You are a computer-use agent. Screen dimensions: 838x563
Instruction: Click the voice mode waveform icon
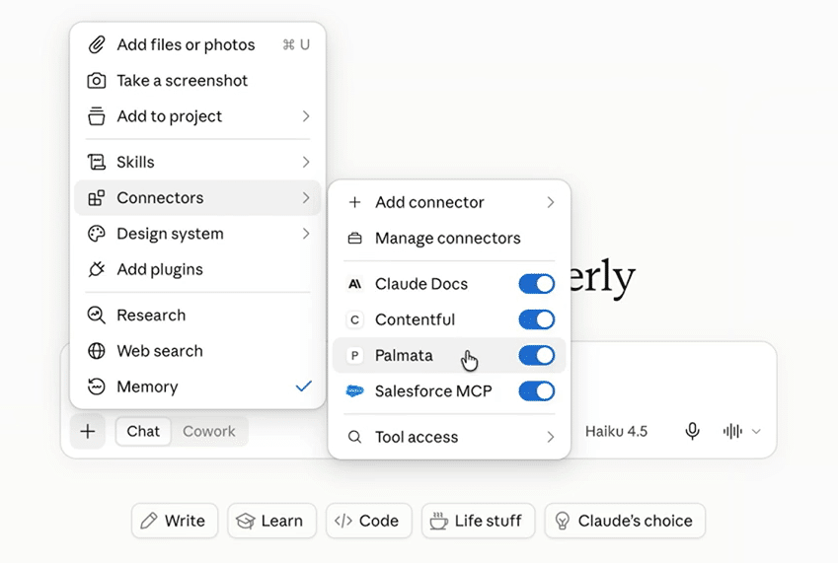pyautogui.click(x=732, y=431)
